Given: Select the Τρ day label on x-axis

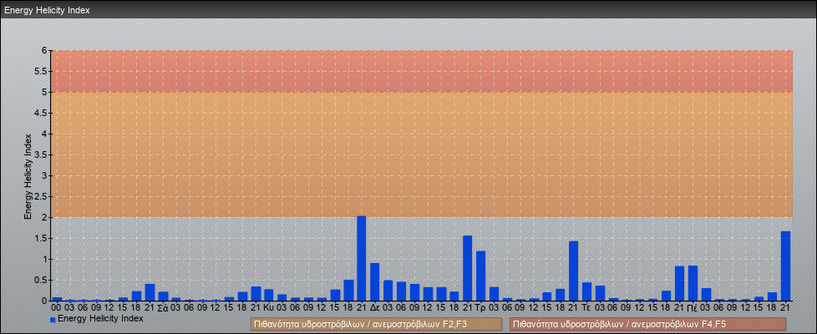Looking at the screenshot, I should (480, 307).
